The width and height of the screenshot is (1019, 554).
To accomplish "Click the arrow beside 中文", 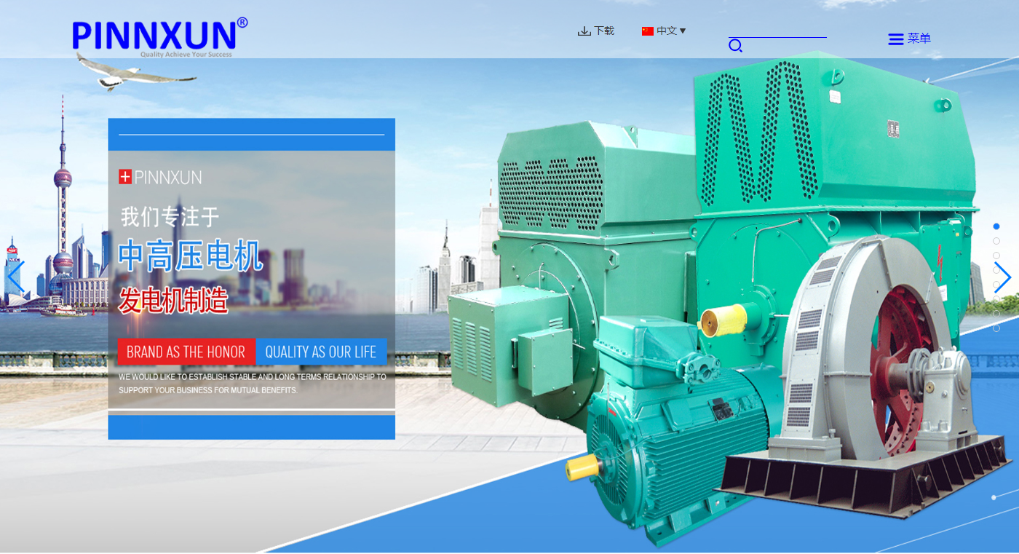I will click(683, 31).
